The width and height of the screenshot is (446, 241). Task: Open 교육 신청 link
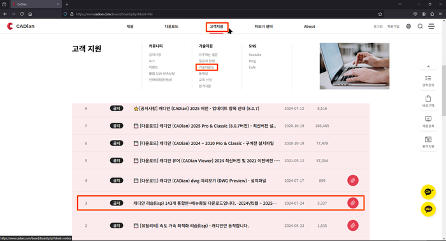point(205,79)
